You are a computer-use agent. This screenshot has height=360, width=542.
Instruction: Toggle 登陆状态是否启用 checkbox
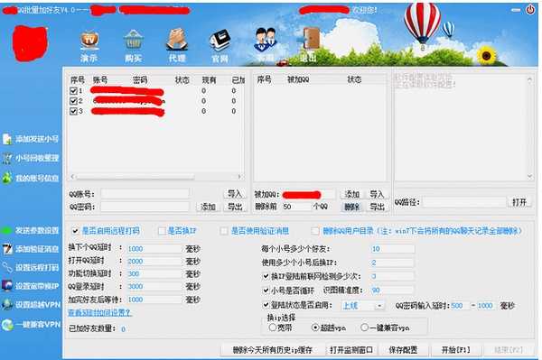[266, 305]
